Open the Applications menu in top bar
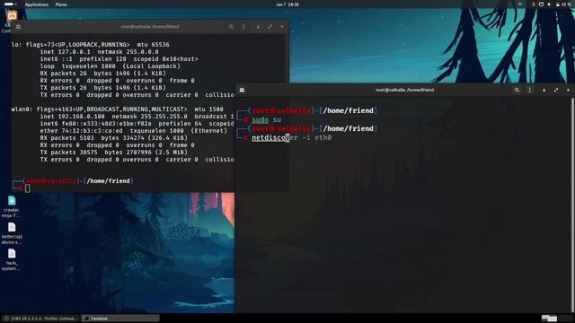This screenshot has width=575, height=323. (x=37, y=4)
